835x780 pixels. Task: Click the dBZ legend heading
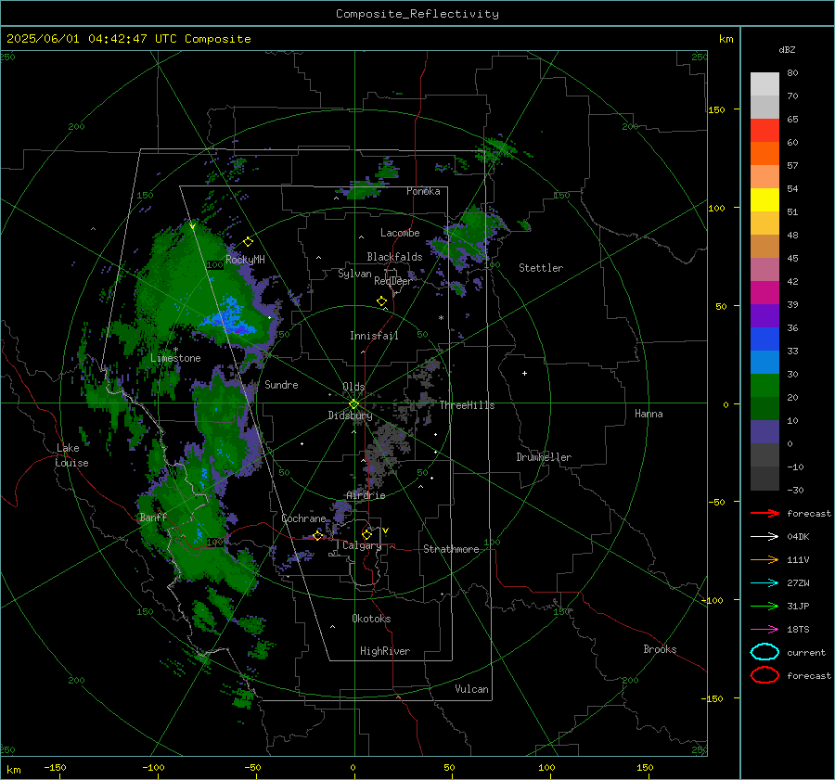coord(787,49)
